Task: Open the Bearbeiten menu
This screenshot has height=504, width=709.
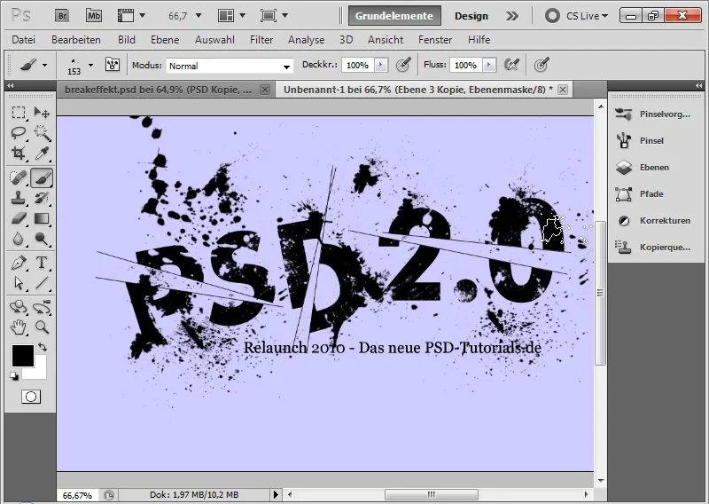Action: 76,40
